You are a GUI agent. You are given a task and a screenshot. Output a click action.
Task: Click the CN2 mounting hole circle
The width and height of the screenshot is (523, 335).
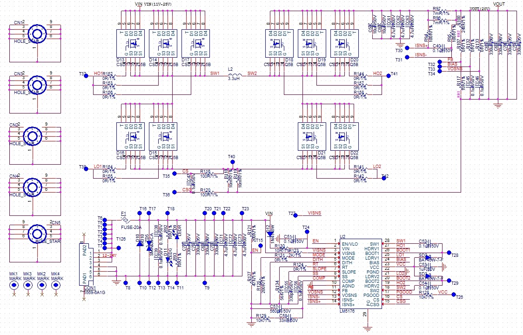pos(33,135)
